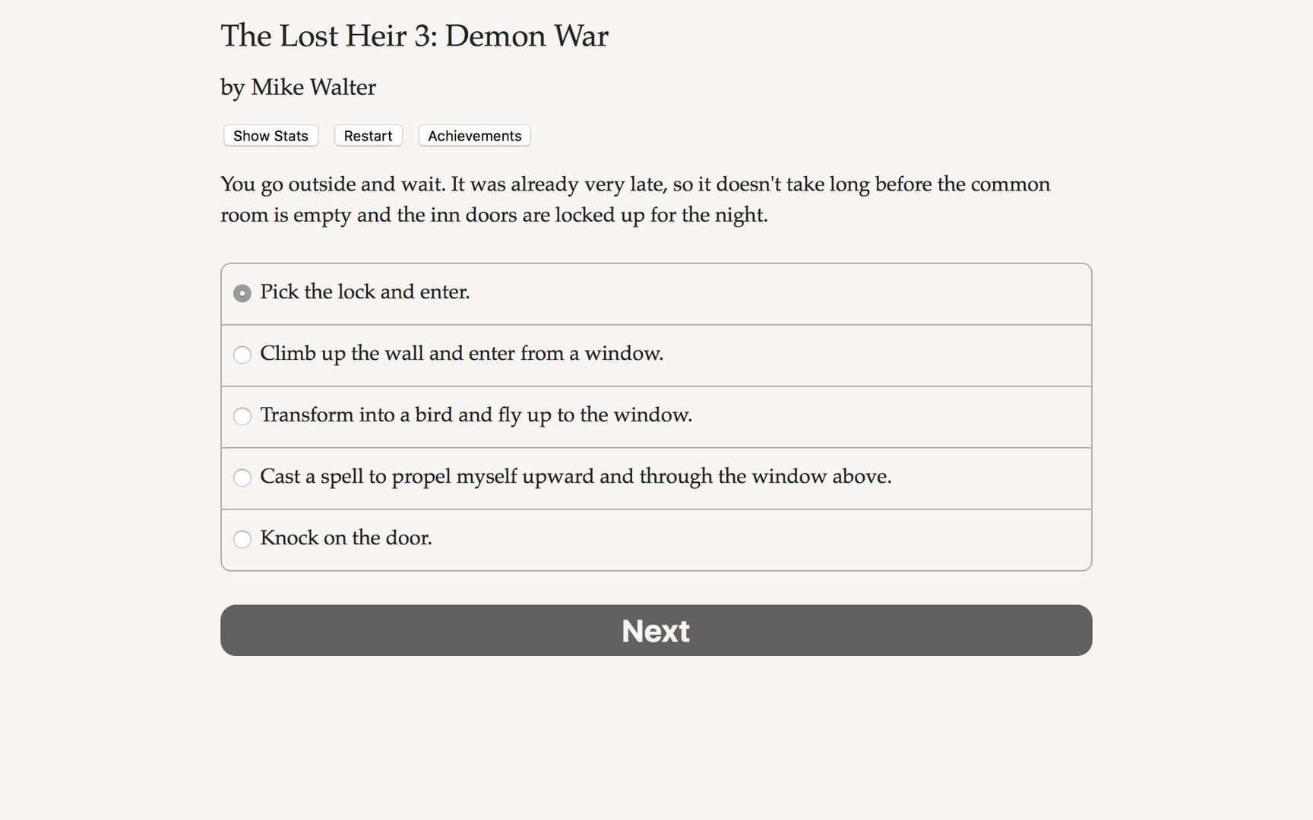1313x820 pixels.
Task: Click the author name "by Mike Walter"
Action: pyautogui.click(x=297, y=87)
